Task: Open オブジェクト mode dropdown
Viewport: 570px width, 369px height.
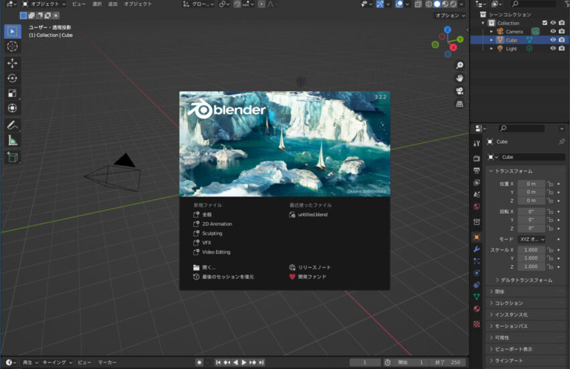Action: 44,4
